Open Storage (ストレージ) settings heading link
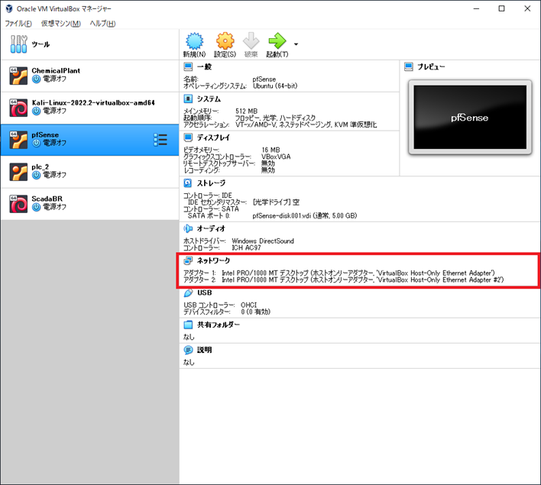The image size is (541, 485). pyautogui.click(x=211, y=183)
